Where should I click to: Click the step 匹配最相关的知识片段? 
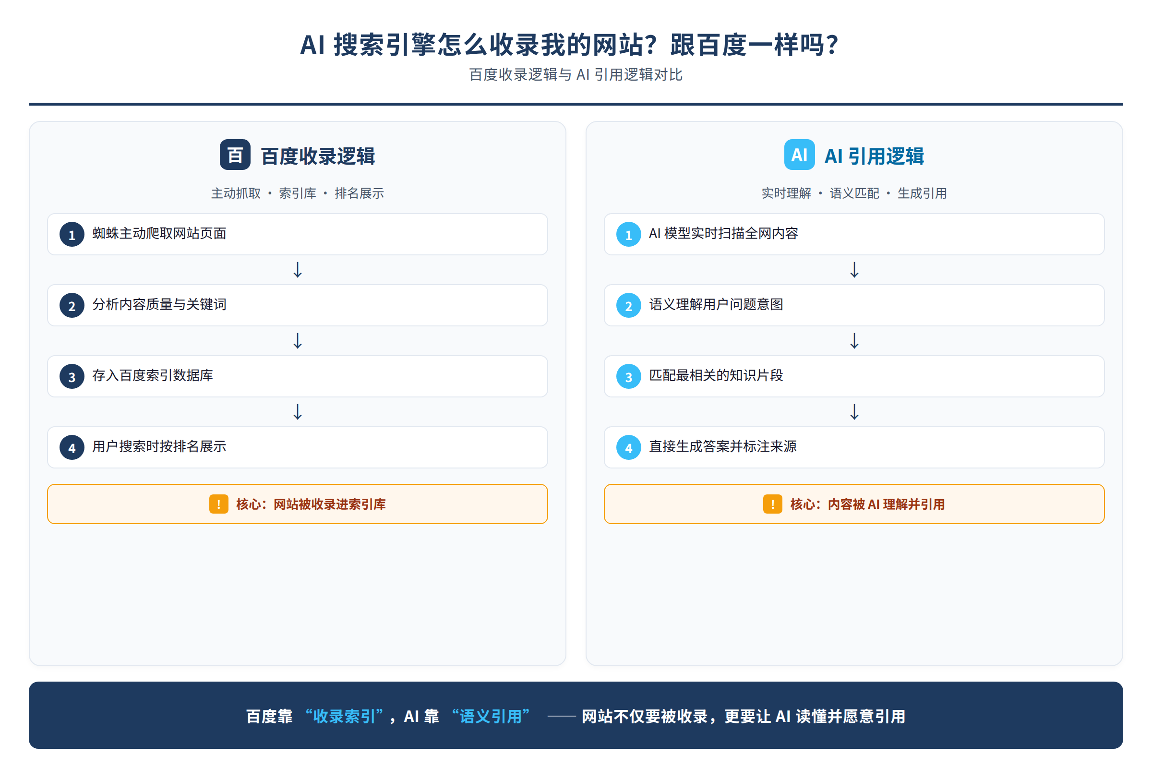pos(854,376)
